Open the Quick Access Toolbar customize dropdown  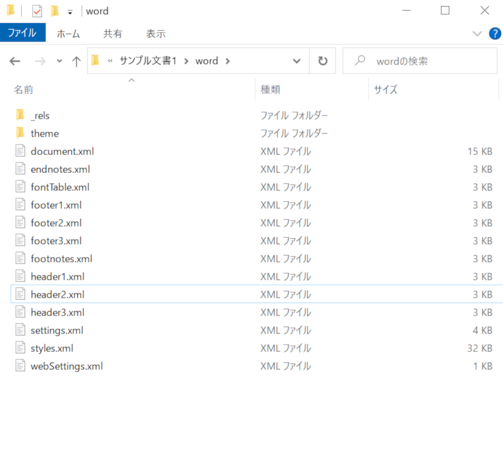pos(70,12)
